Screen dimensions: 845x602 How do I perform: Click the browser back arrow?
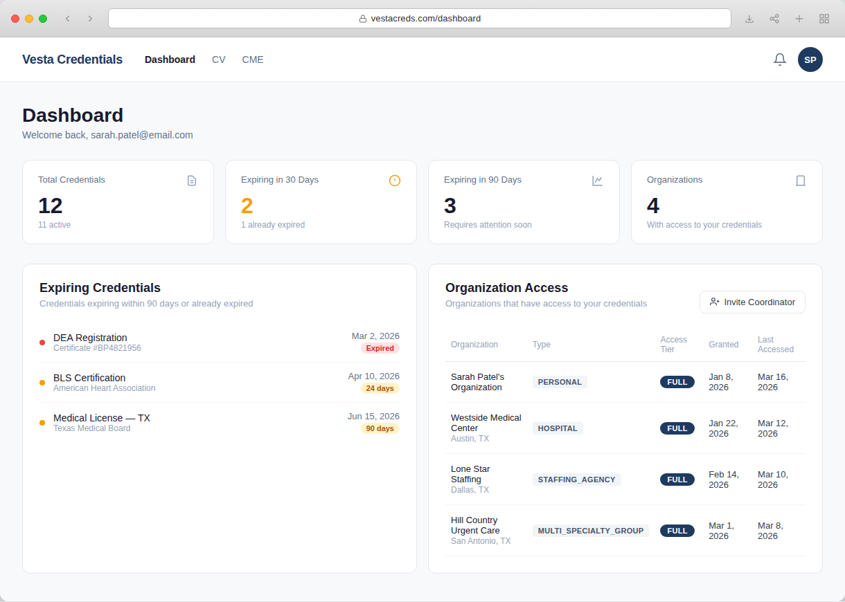67,19
